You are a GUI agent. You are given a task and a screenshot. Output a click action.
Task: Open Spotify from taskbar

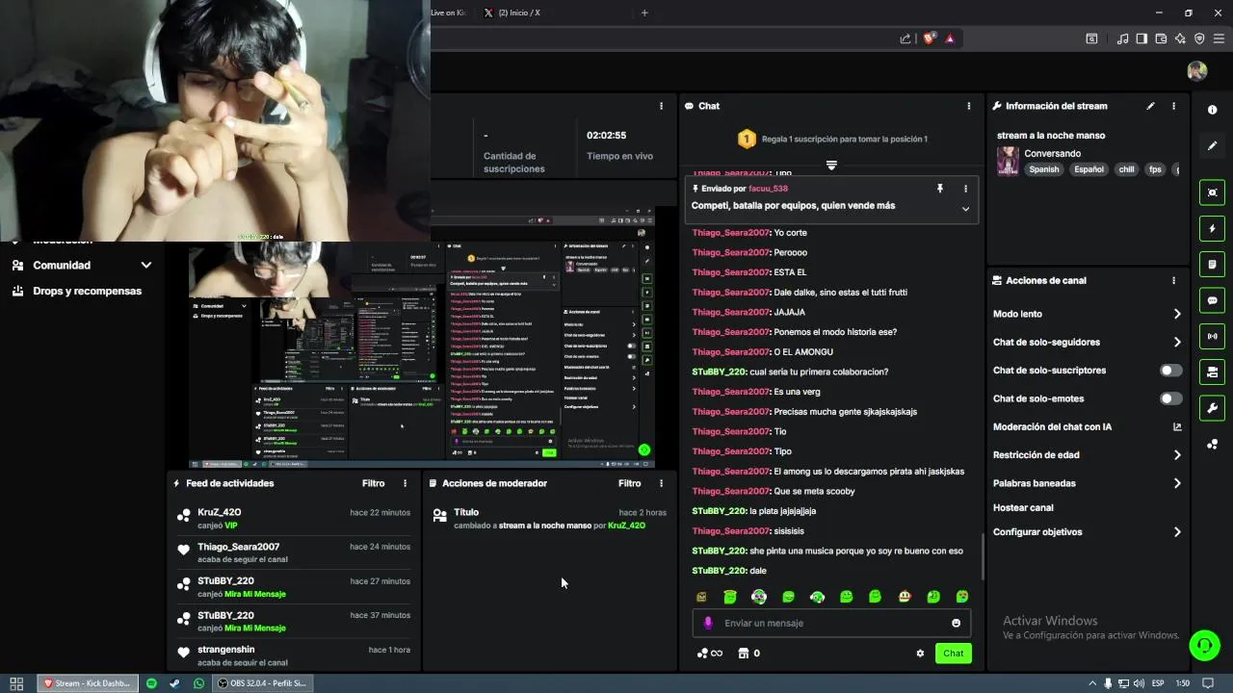151,683
